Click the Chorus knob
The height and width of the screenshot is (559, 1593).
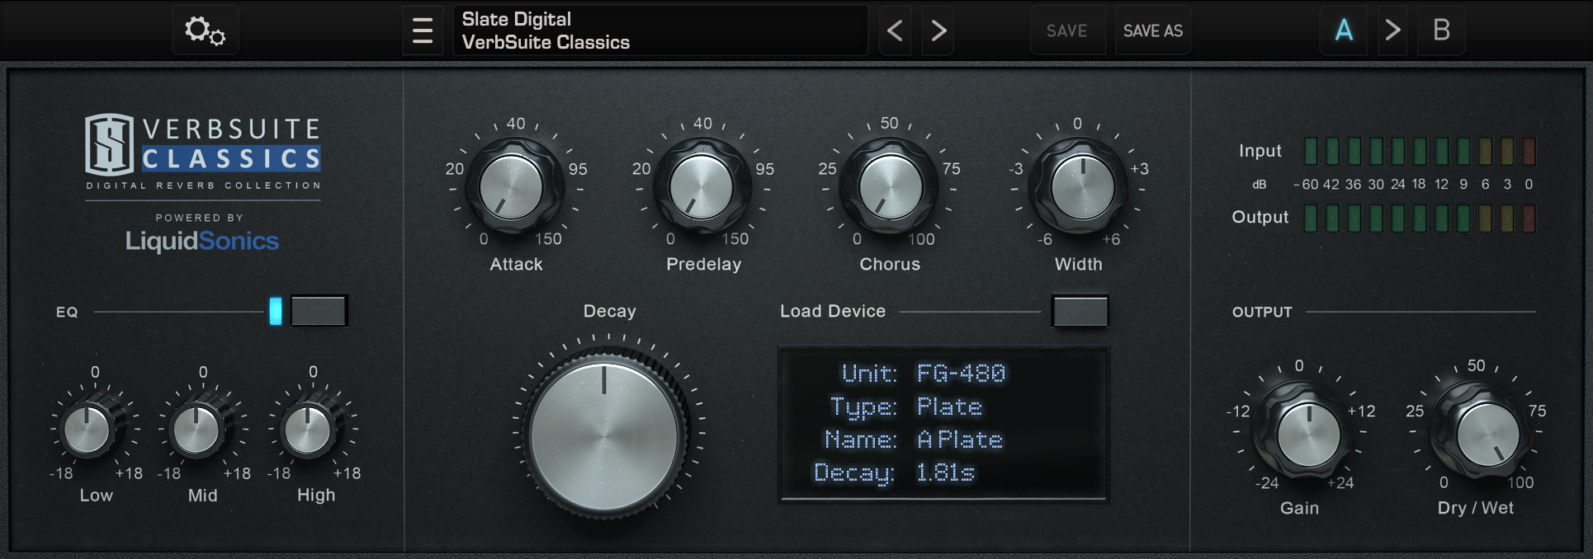[890, 186]
